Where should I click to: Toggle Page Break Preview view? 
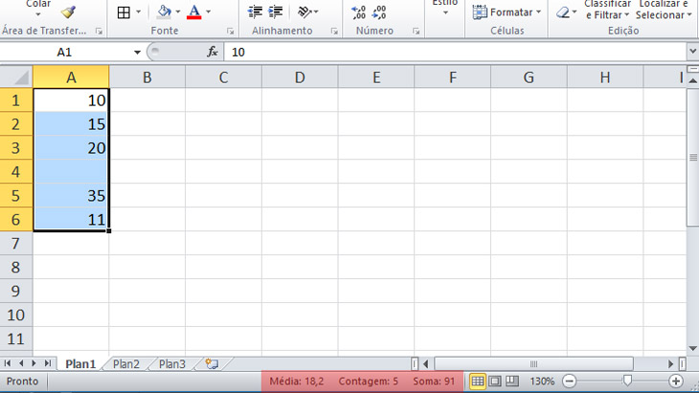511,381
